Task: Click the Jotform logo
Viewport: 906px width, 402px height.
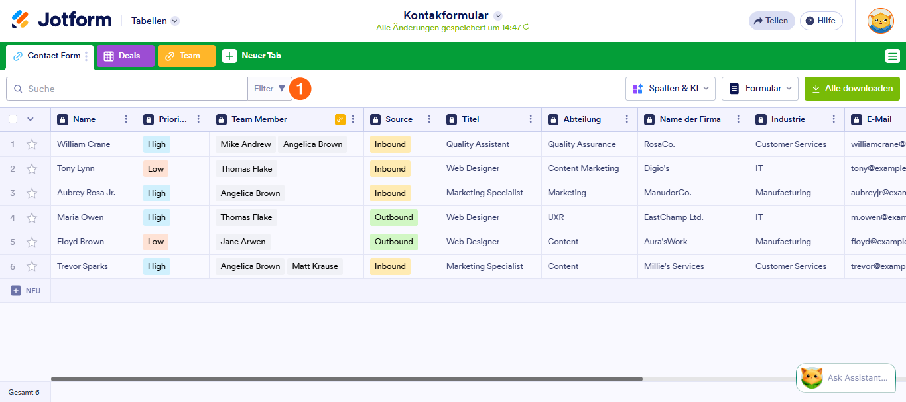Action: click(62, 20)
